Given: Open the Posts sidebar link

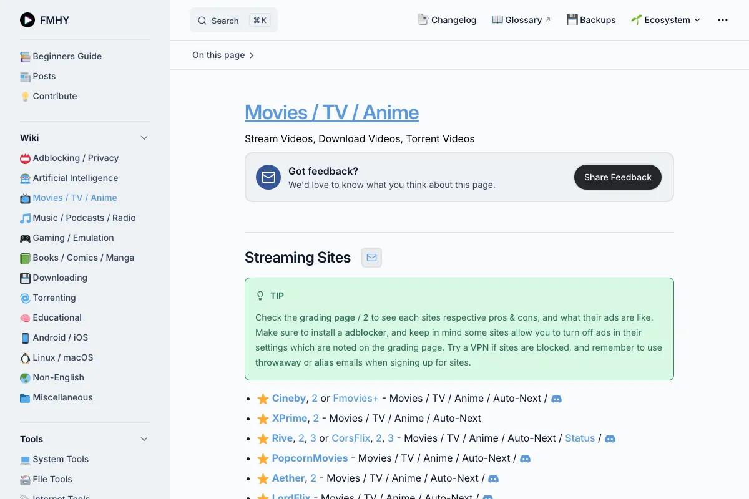Looking at the screenshot, I should pos(44,76).
